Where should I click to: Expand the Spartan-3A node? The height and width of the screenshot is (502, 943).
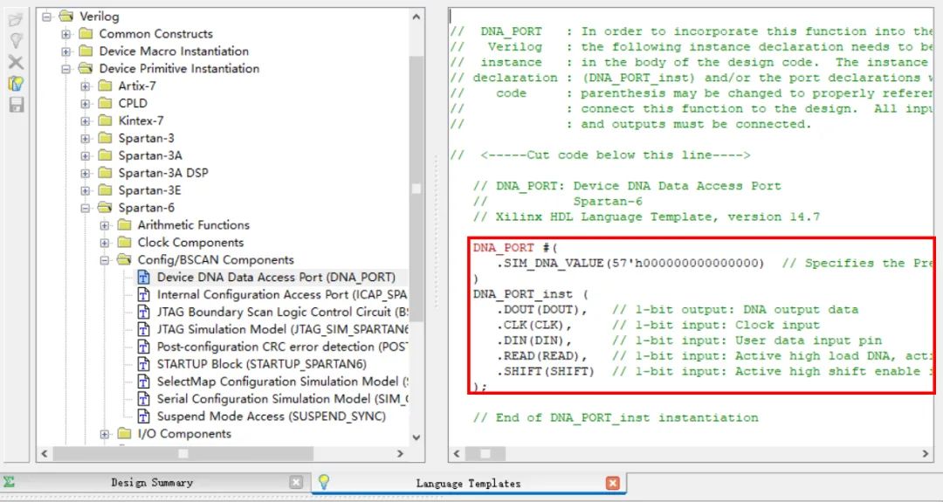86,155
